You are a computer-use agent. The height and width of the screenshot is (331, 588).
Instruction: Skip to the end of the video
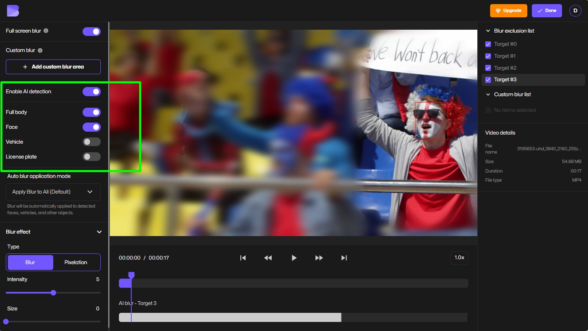coord(344,258)
